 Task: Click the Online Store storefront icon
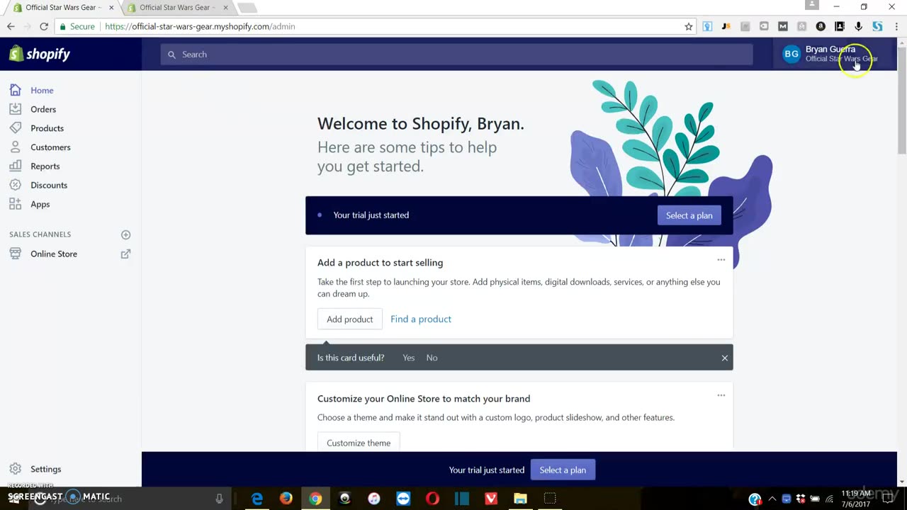(x=16, y=254)
